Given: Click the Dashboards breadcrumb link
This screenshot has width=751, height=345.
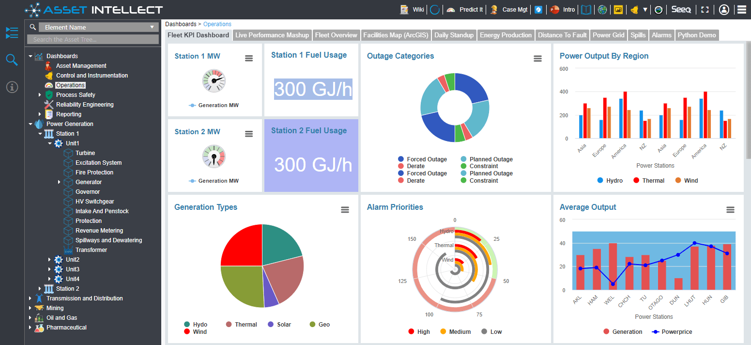Looking at the screenshot, I should point(181,24).
